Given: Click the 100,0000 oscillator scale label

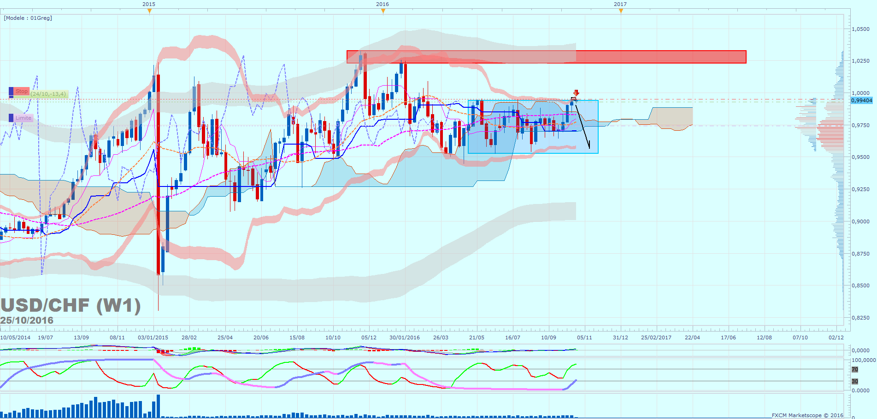Looking at the screenshot, I should 864,360.
